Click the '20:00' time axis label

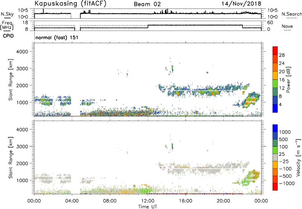click(x=223, y=201)
